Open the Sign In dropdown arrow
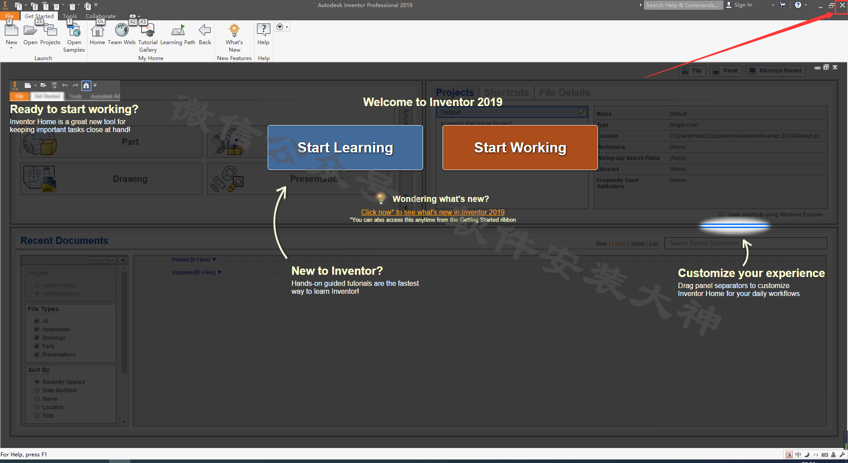 (x=773, y=5)
